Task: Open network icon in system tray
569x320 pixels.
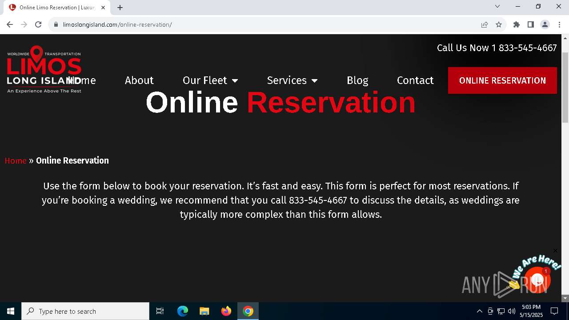Action: click(x=501, y=311)
